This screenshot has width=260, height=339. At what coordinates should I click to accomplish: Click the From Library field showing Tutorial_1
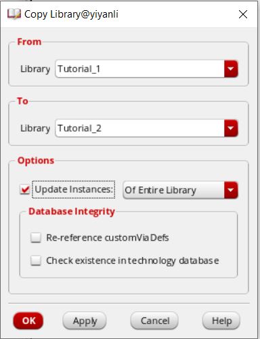pos(140,68)
